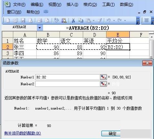Click the select-all corner of the sheet
The width and height of the screenshot is (154, 139).
(x=7, y=35)
